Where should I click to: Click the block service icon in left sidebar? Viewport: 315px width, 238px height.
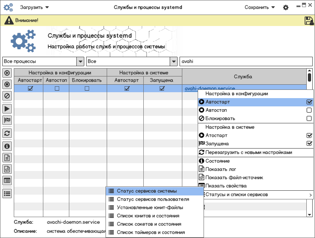[x=7, y=95]
